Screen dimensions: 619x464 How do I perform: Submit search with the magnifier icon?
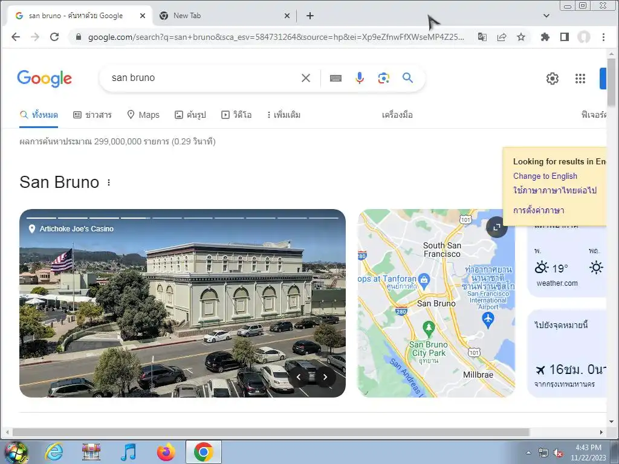coord(408,78)
